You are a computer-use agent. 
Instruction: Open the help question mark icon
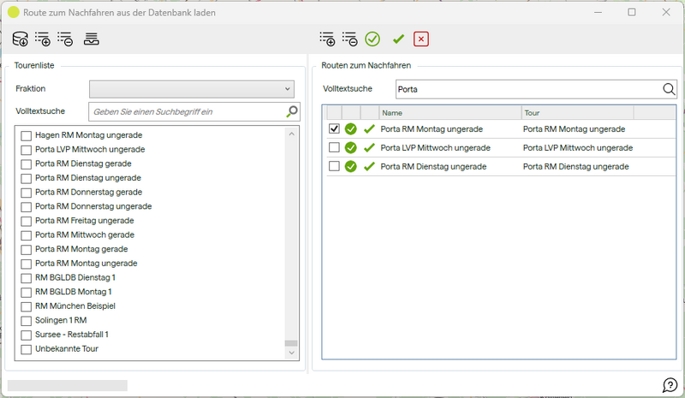point(670,385)
